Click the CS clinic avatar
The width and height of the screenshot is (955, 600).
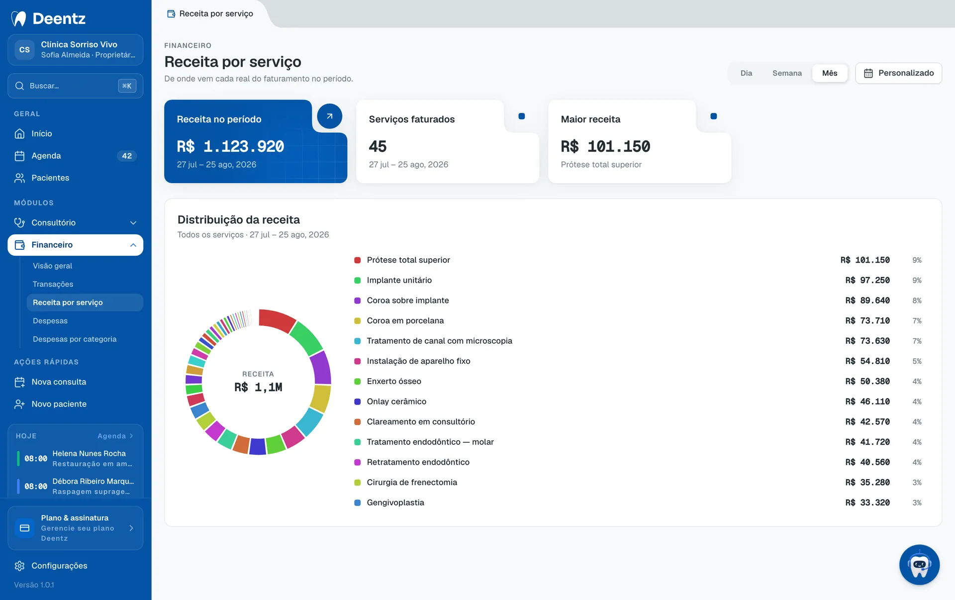[x=24, y=50]
